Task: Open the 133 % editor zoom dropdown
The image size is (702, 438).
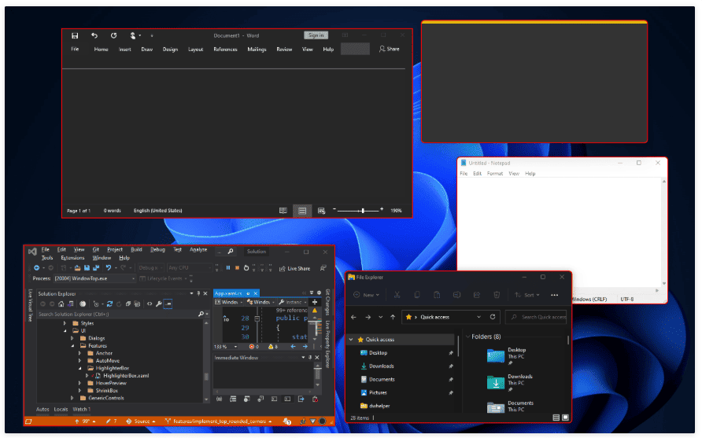Action: click(226, 347)
